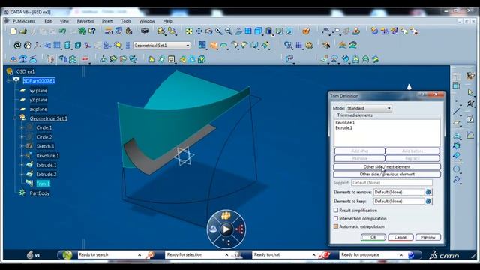Image resolution: width=480 pixels, height=270 pixels.
Task: Click the first icon of right side toolbar
Action: (457, 75)
